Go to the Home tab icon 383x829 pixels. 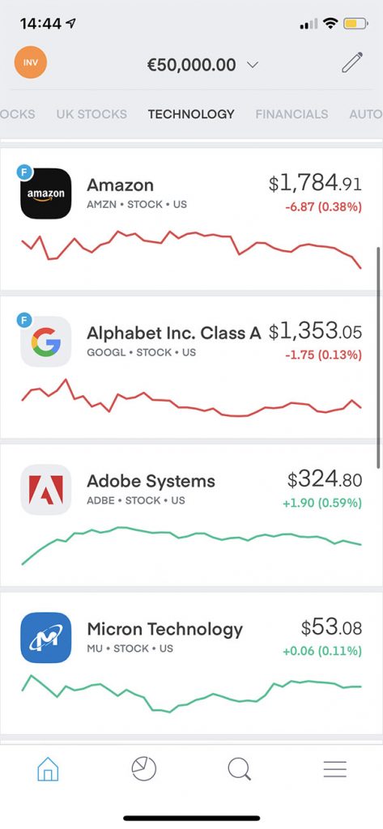point(48,769)
